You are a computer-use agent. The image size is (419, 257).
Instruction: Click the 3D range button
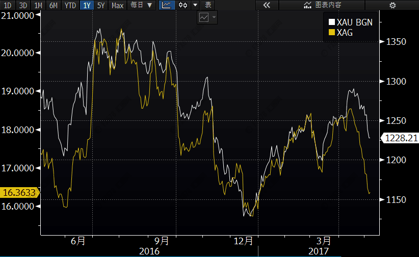click(23, 5)
